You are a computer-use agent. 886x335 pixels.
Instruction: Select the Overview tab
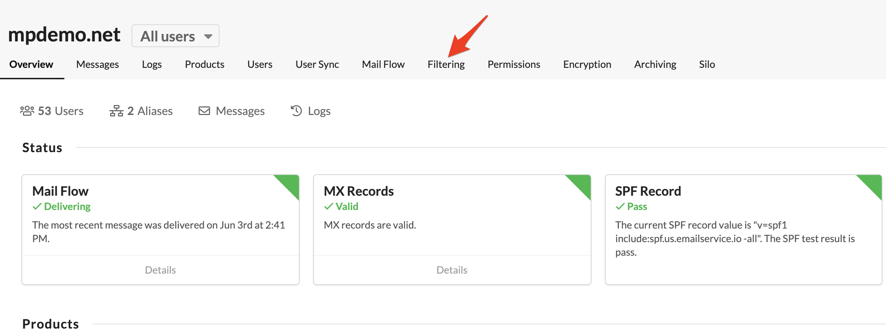pos(31,64)
